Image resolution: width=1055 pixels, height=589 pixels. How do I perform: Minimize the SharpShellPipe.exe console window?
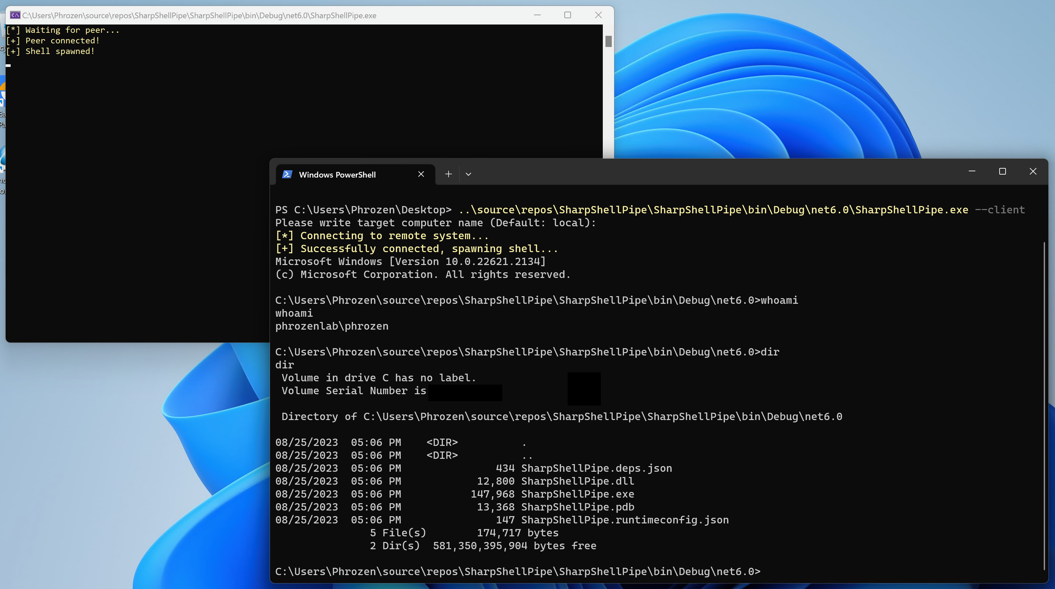(x=537, y=15)
